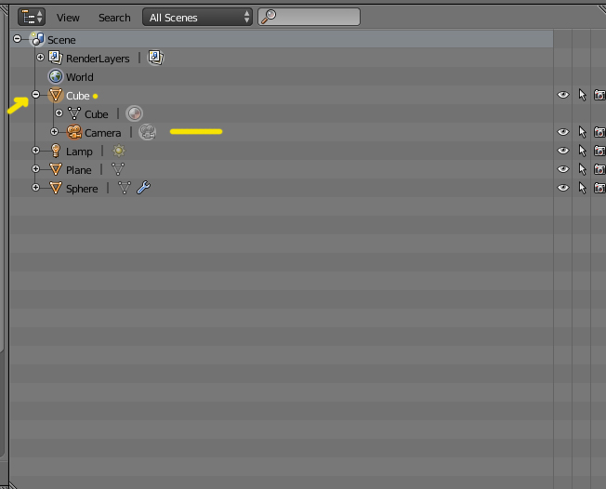Image resolution: width=606 pixels, height=489 pixels.
Task: Collapse the parent Cube object node
Action: [x=35, y=94]
